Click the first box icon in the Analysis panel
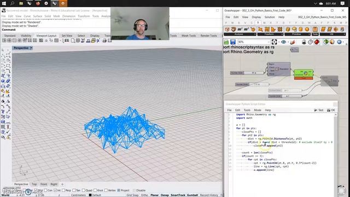Viewport: 350px width, 197px height. [227, 29]
